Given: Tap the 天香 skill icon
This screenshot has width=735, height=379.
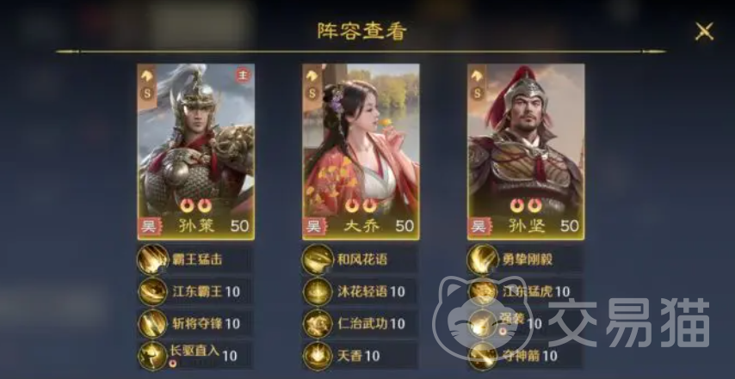Looking at the screenshot, I should point(318,356).
